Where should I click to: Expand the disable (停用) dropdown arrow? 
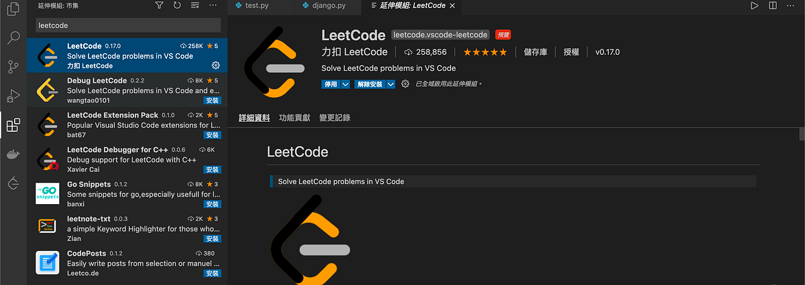345,84
